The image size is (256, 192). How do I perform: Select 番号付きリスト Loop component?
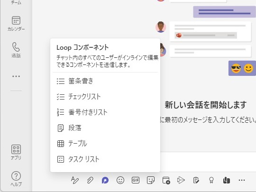(x=105, y=112)
